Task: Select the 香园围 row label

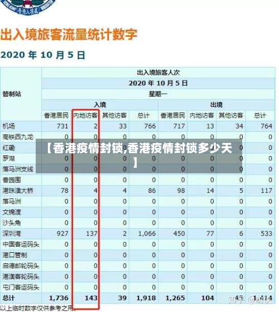Action: [x=12, y=180]
